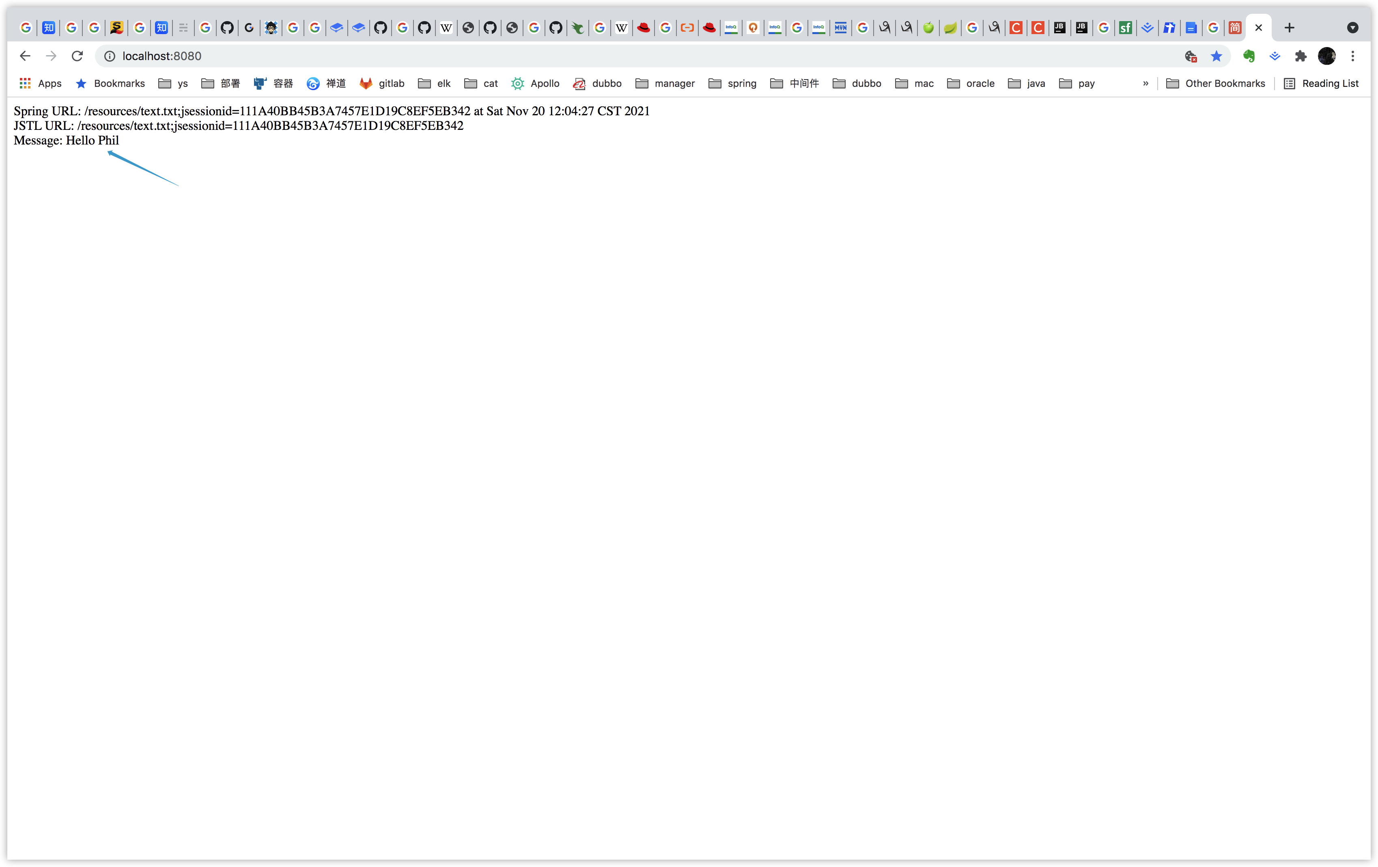
Task: Open the tab search dropdown arrow
Action: click(1353, 28)
